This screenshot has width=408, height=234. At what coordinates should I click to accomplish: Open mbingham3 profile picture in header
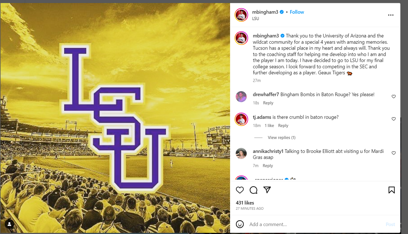tap(241, 15)
